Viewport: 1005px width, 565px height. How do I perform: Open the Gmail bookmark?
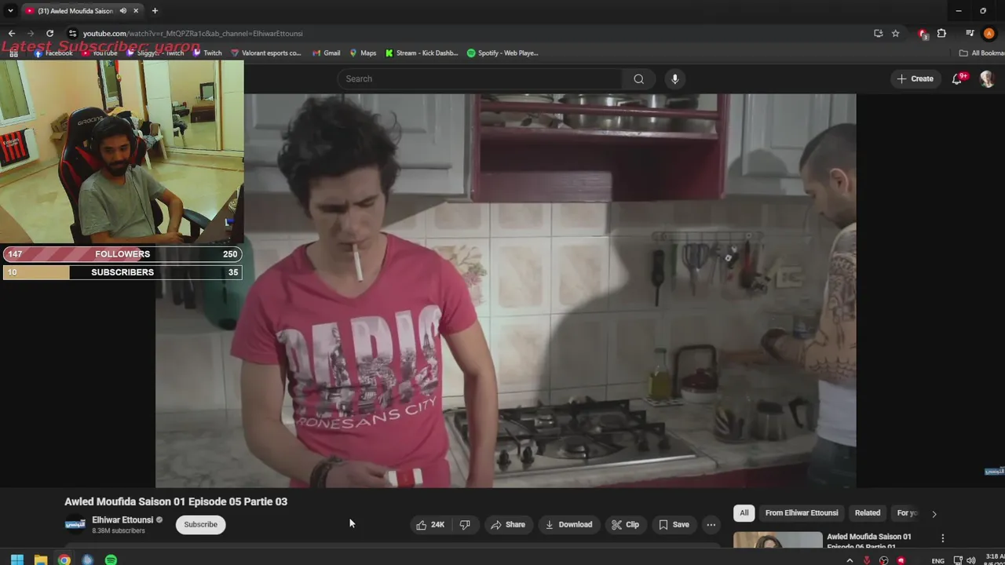[326, 53]
